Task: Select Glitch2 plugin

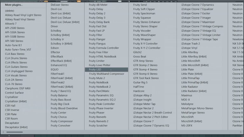Action: [137, 52]
